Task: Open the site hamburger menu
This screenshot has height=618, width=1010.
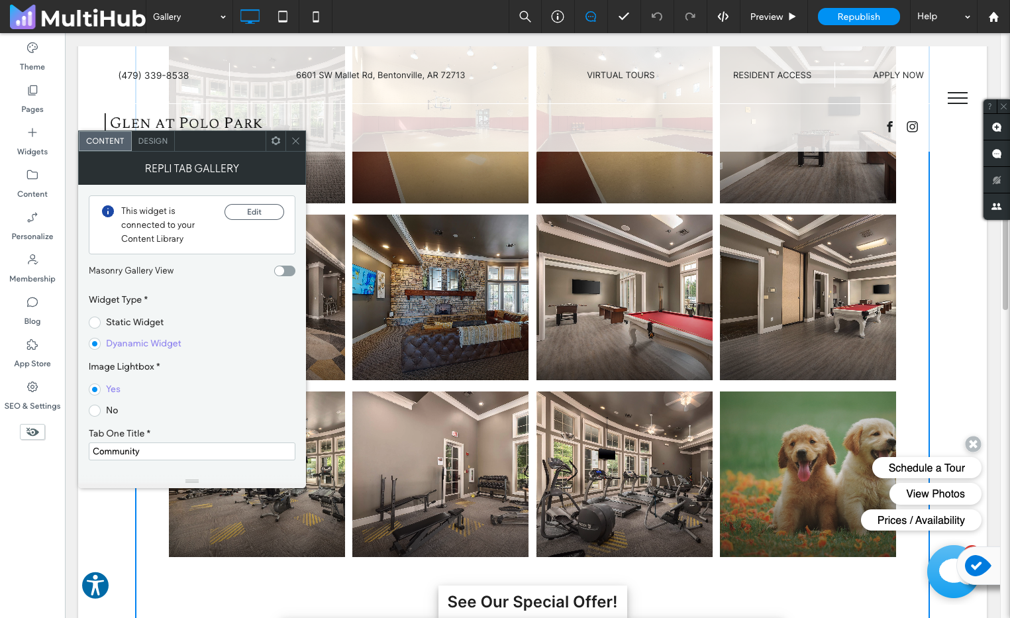Action: (958, 98)
